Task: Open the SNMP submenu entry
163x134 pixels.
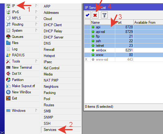Action: point(61,117)
